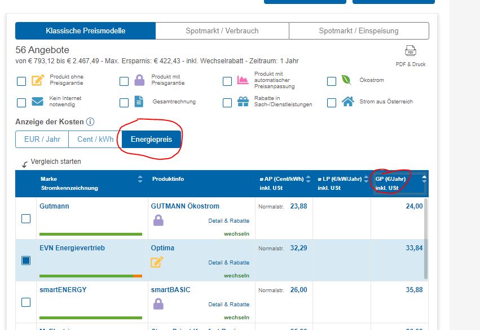Uncheck the EVN Energievertrieb offer checkbox
The height and width of the screenshot is (330, 480).
(26, 260)
